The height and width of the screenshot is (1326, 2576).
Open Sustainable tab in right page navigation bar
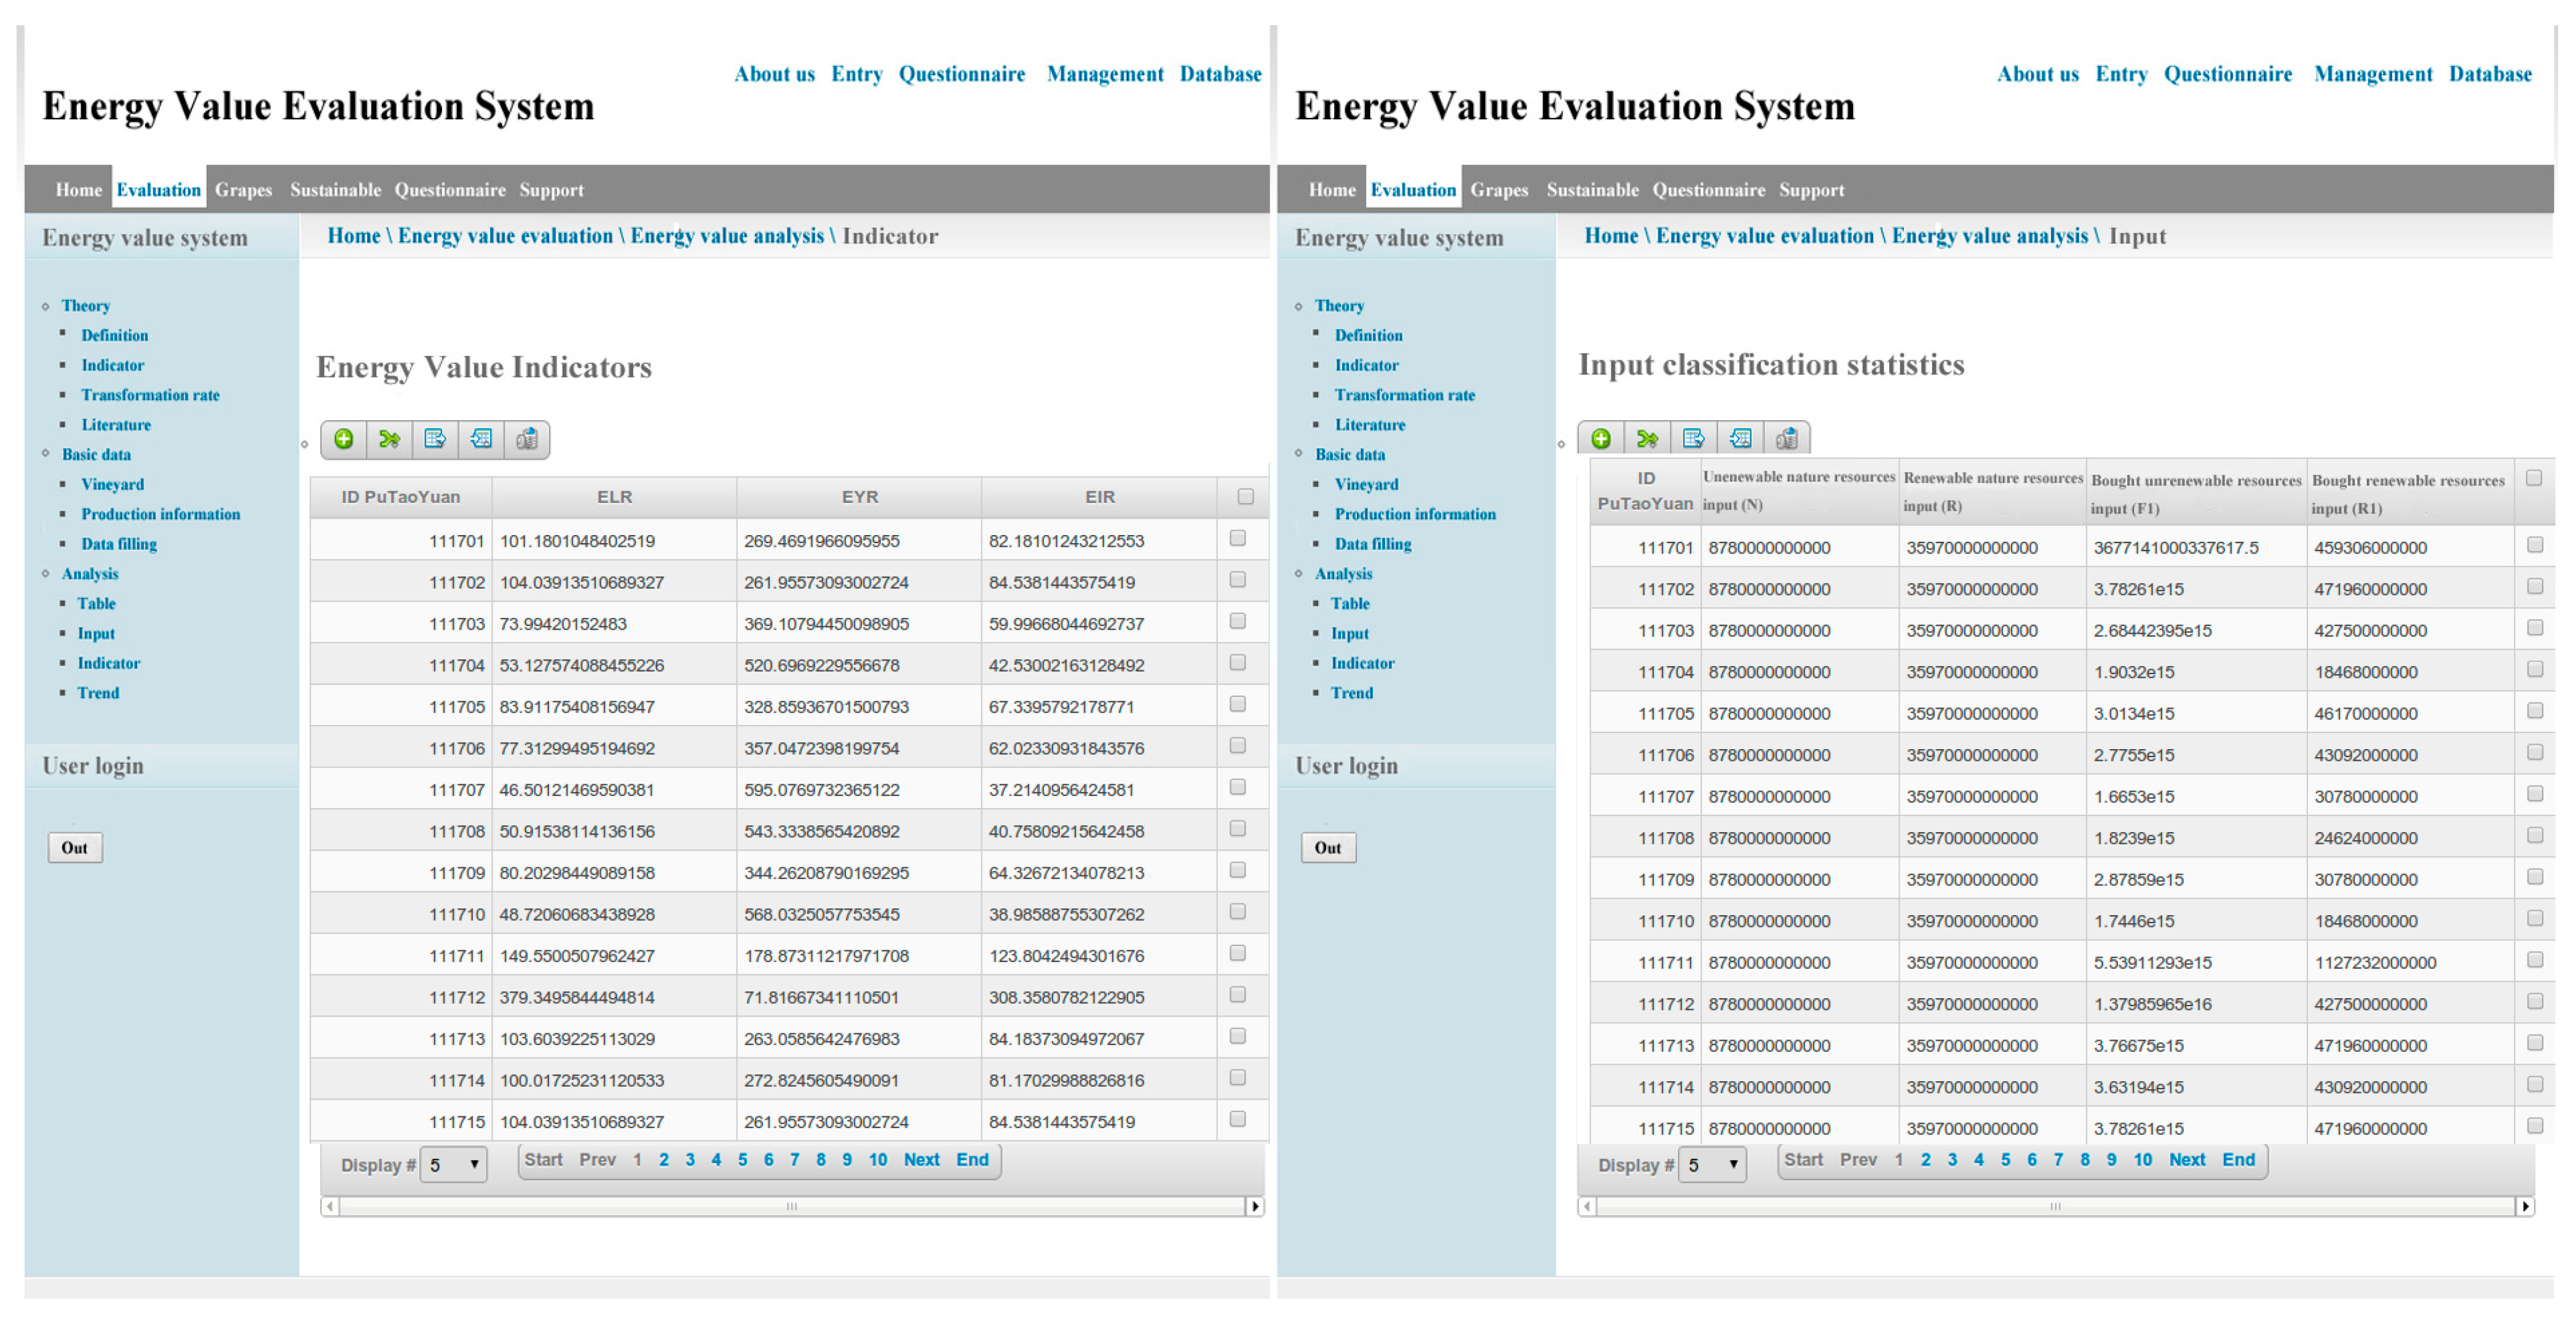pos(1592,190)
